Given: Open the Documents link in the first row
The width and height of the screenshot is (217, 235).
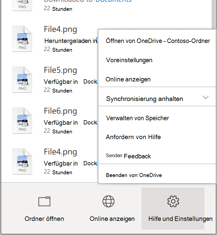Looking at the screenshot, I should [x=113, y=1].
